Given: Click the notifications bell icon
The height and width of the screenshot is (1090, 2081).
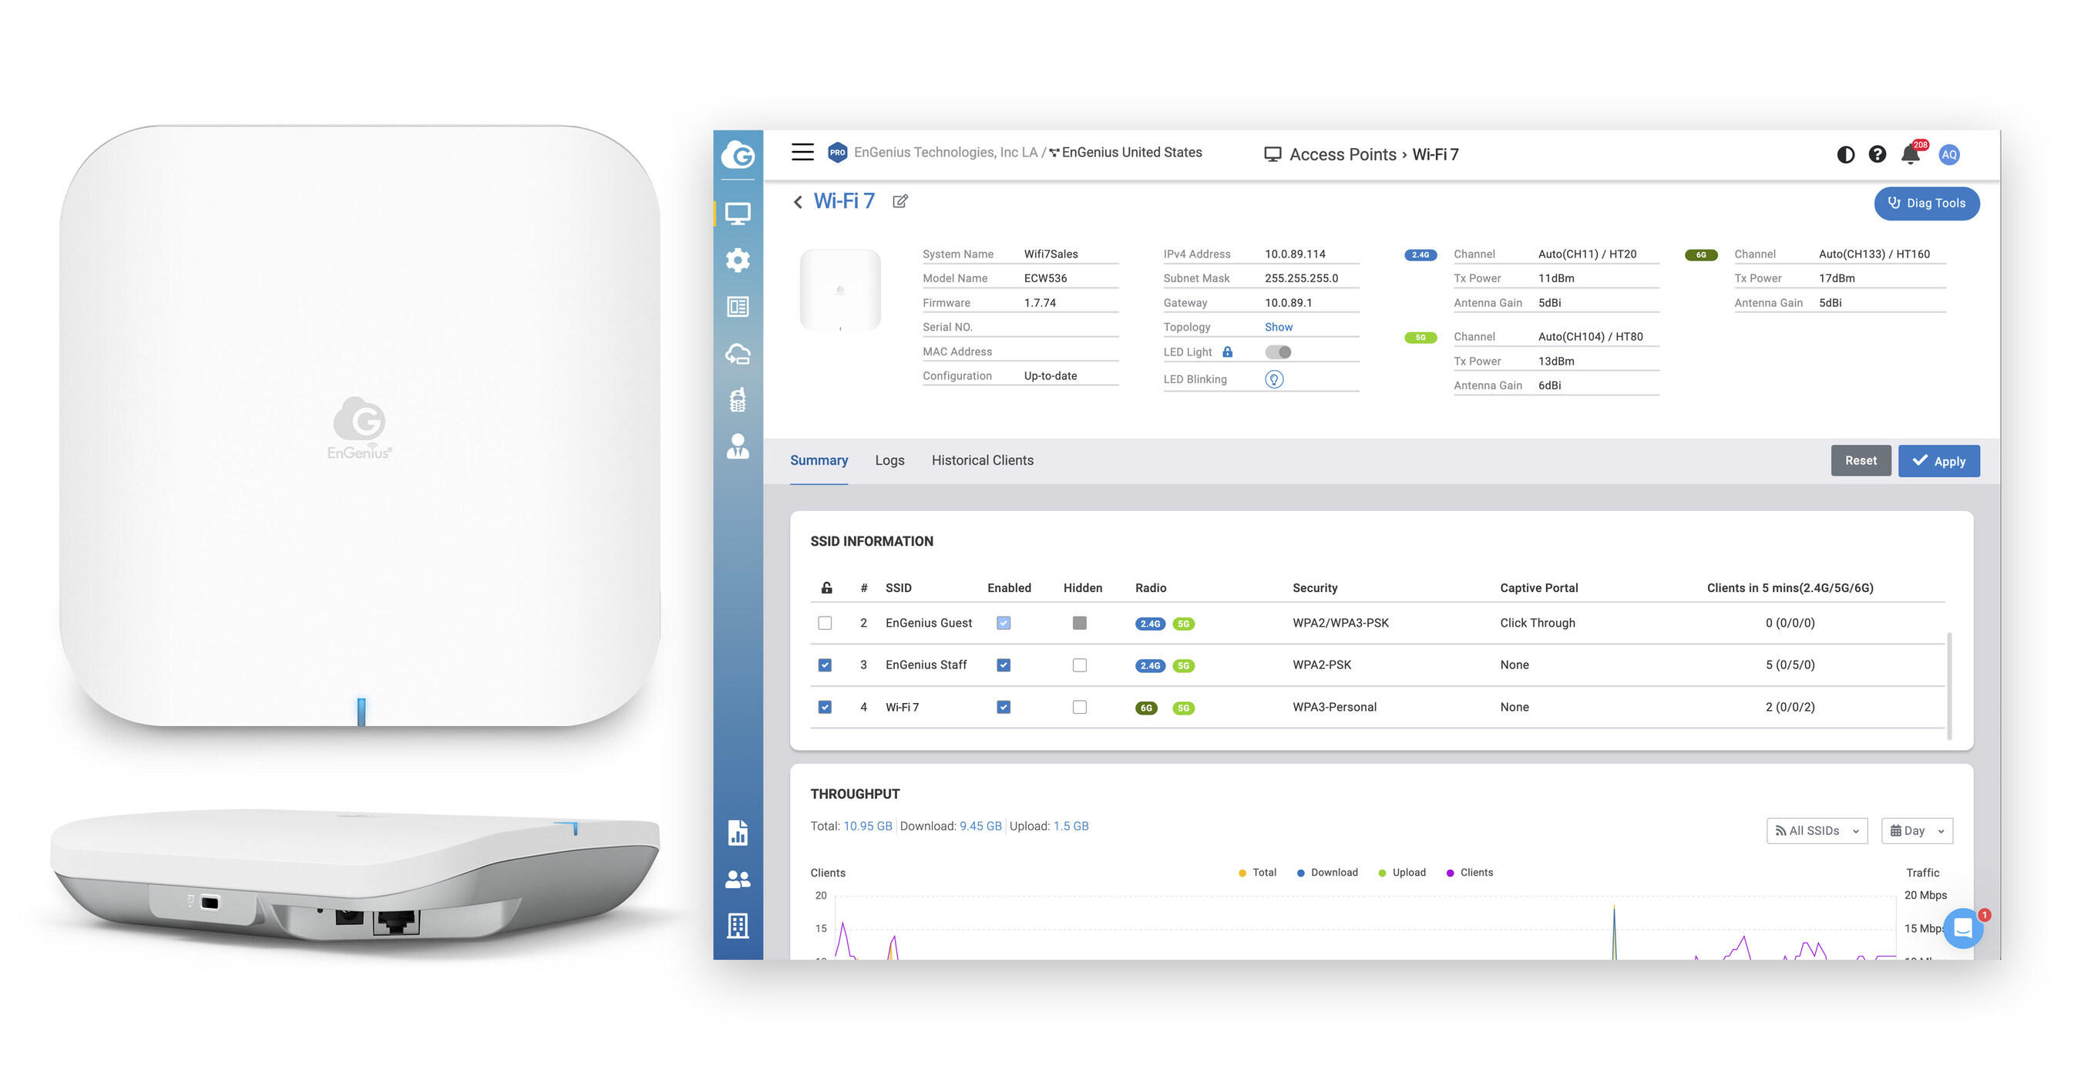Looking at the screenshot, I should tap(1910, 154).
